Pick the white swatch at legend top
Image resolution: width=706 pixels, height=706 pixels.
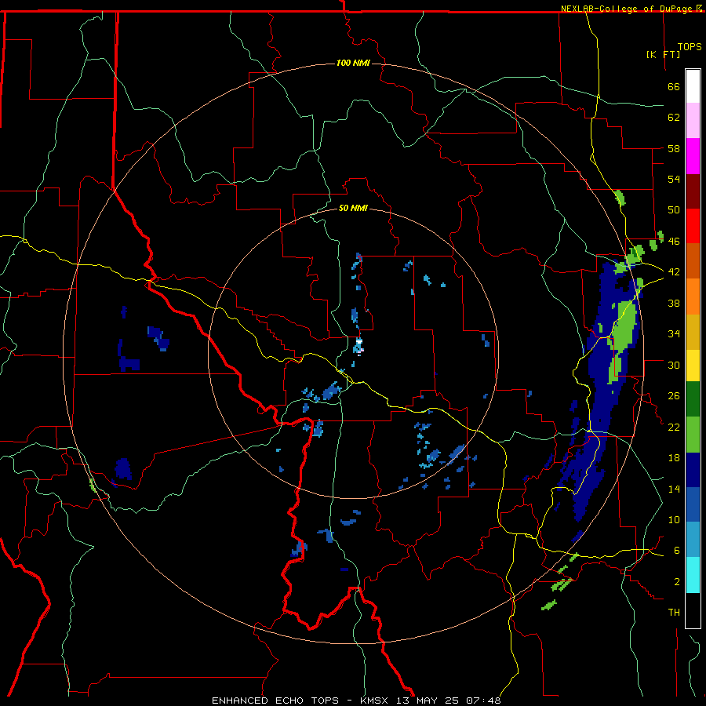[x=693, y=86]
